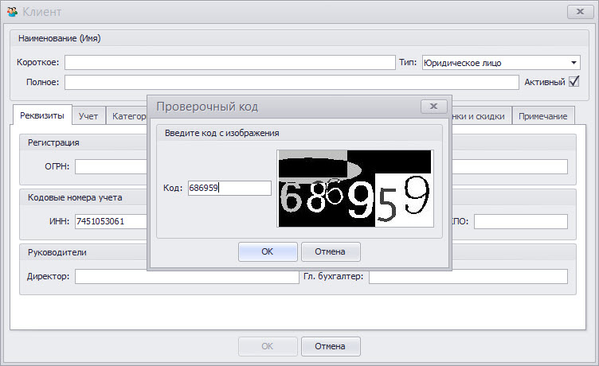The width and height of the screenshot is (599, 366).
Task: Focus the КПП input field on the right
Action: pyautogui.click(x=521, y=221)
